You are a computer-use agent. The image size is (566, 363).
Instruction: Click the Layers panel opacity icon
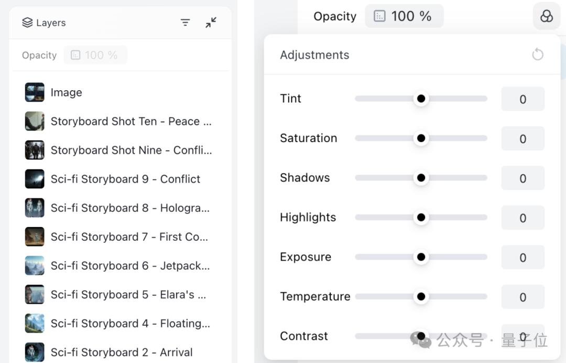(75, 55)
